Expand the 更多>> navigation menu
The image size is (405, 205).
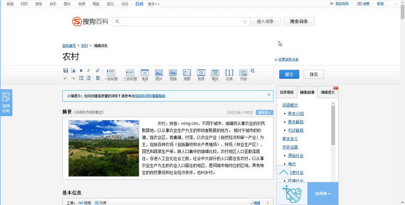point(154,4)
